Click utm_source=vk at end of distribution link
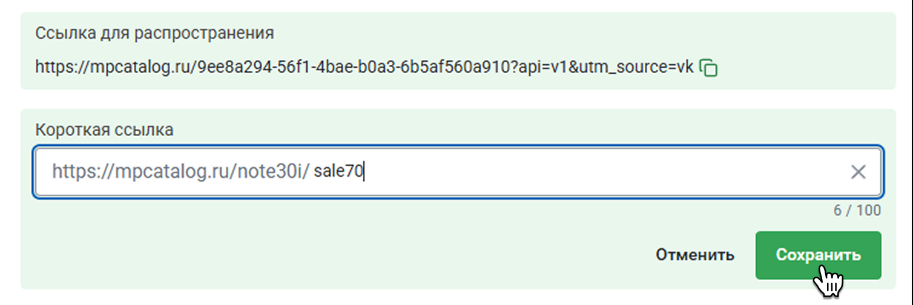 [x=641, y=67]
